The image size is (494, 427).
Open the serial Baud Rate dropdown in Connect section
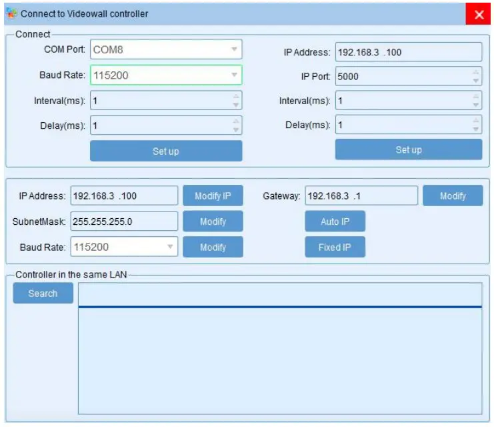tap(166, 75)
